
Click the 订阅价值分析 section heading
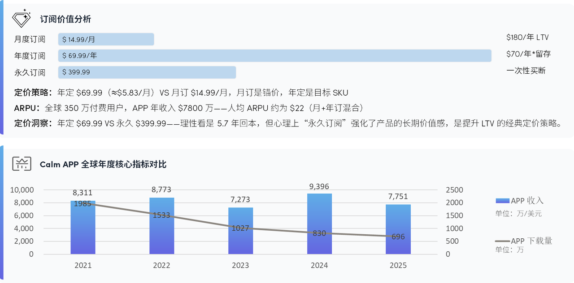[65, 19]
